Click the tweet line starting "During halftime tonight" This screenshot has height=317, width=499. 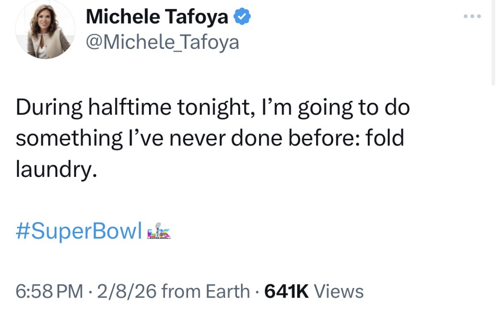coord(212,107)
